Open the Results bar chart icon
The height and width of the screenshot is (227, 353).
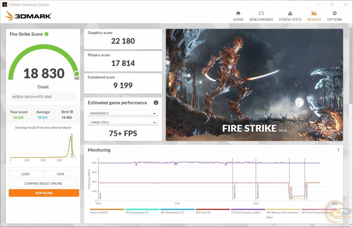[314, 13]
